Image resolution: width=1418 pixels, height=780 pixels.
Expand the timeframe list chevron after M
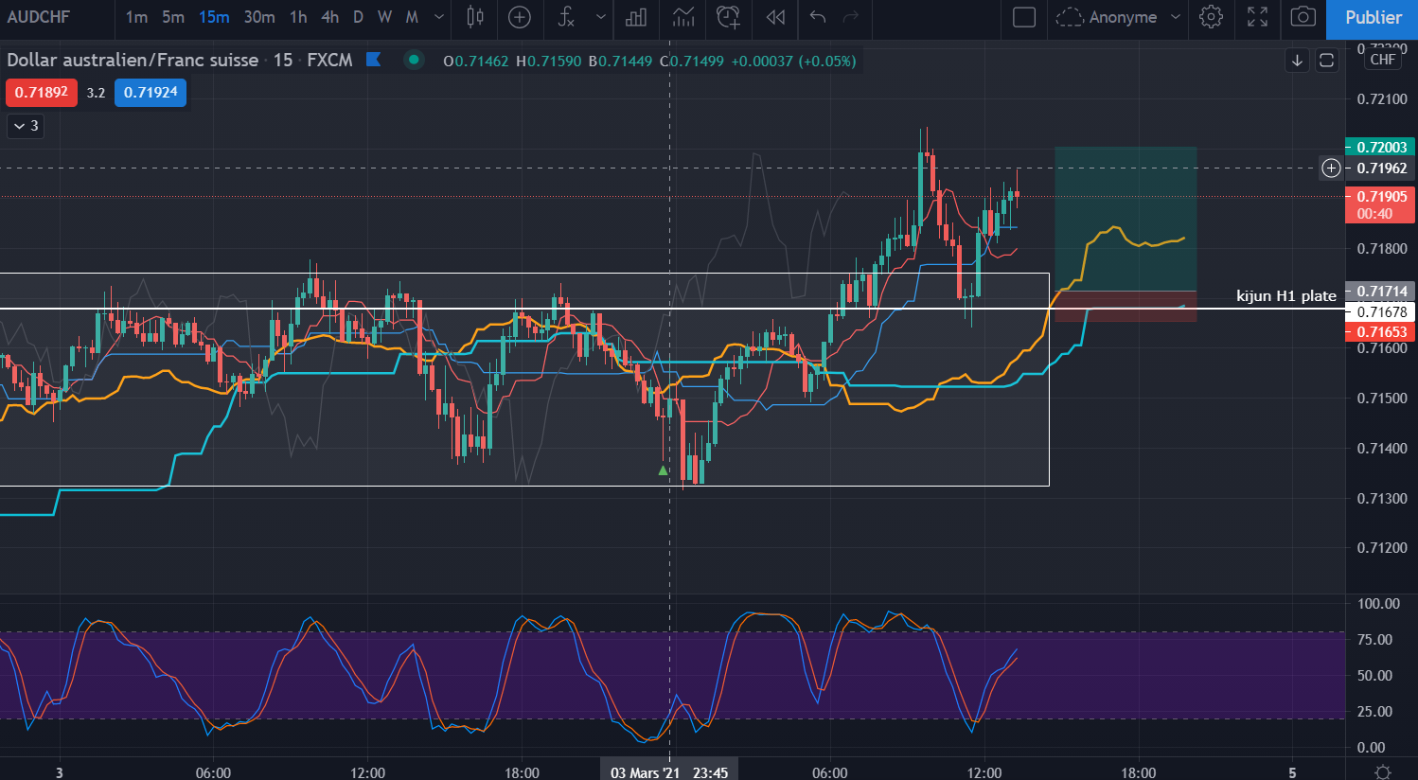tap(439, 17)
